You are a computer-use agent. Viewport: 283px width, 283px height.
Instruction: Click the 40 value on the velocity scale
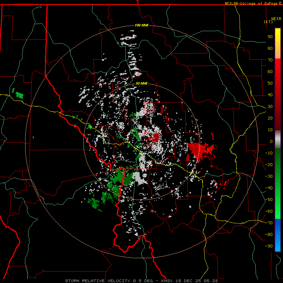point(270,95)
